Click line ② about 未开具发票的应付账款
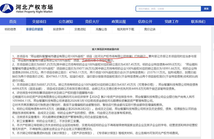Viewport: 214px width, 139px height. (88, 105)
